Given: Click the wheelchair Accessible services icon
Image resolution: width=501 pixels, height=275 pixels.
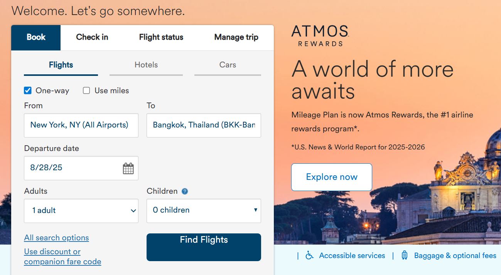Looking at the screenshot, I should [309, 255].
